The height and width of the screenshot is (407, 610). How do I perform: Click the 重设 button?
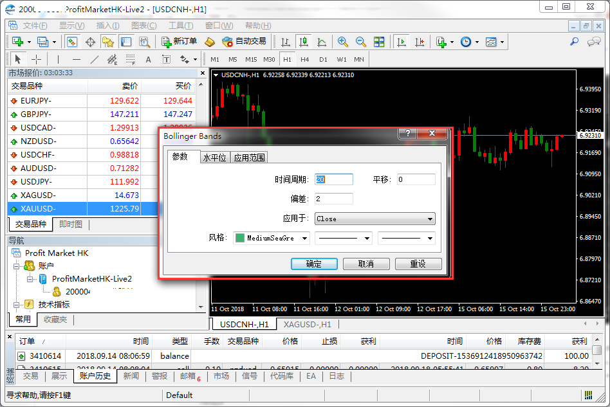418,264
